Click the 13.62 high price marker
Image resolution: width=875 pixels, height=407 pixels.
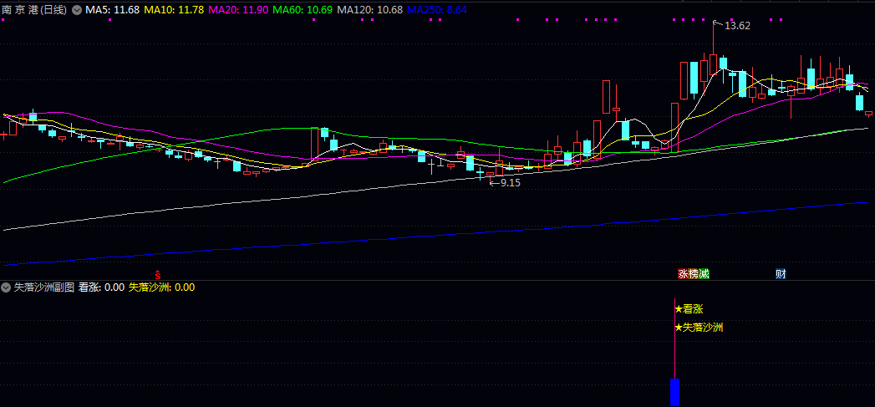click(737, 26)
